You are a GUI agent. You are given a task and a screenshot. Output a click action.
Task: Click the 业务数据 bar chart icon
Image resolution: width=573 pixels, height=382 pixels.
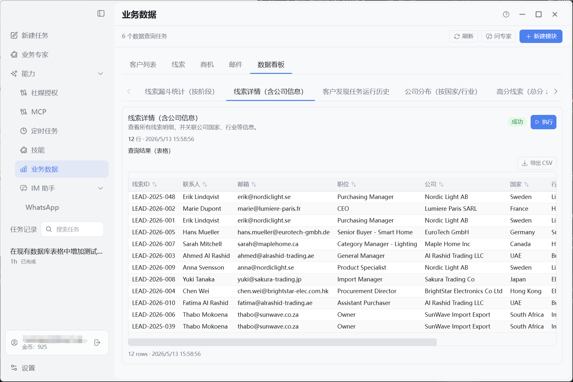point(24,169)
